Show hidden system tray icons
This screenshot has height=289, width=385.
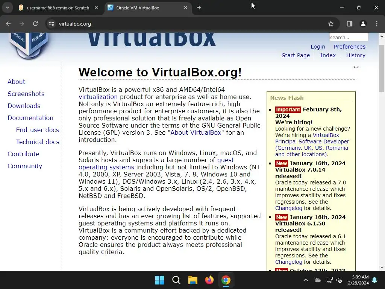[306, 280]
